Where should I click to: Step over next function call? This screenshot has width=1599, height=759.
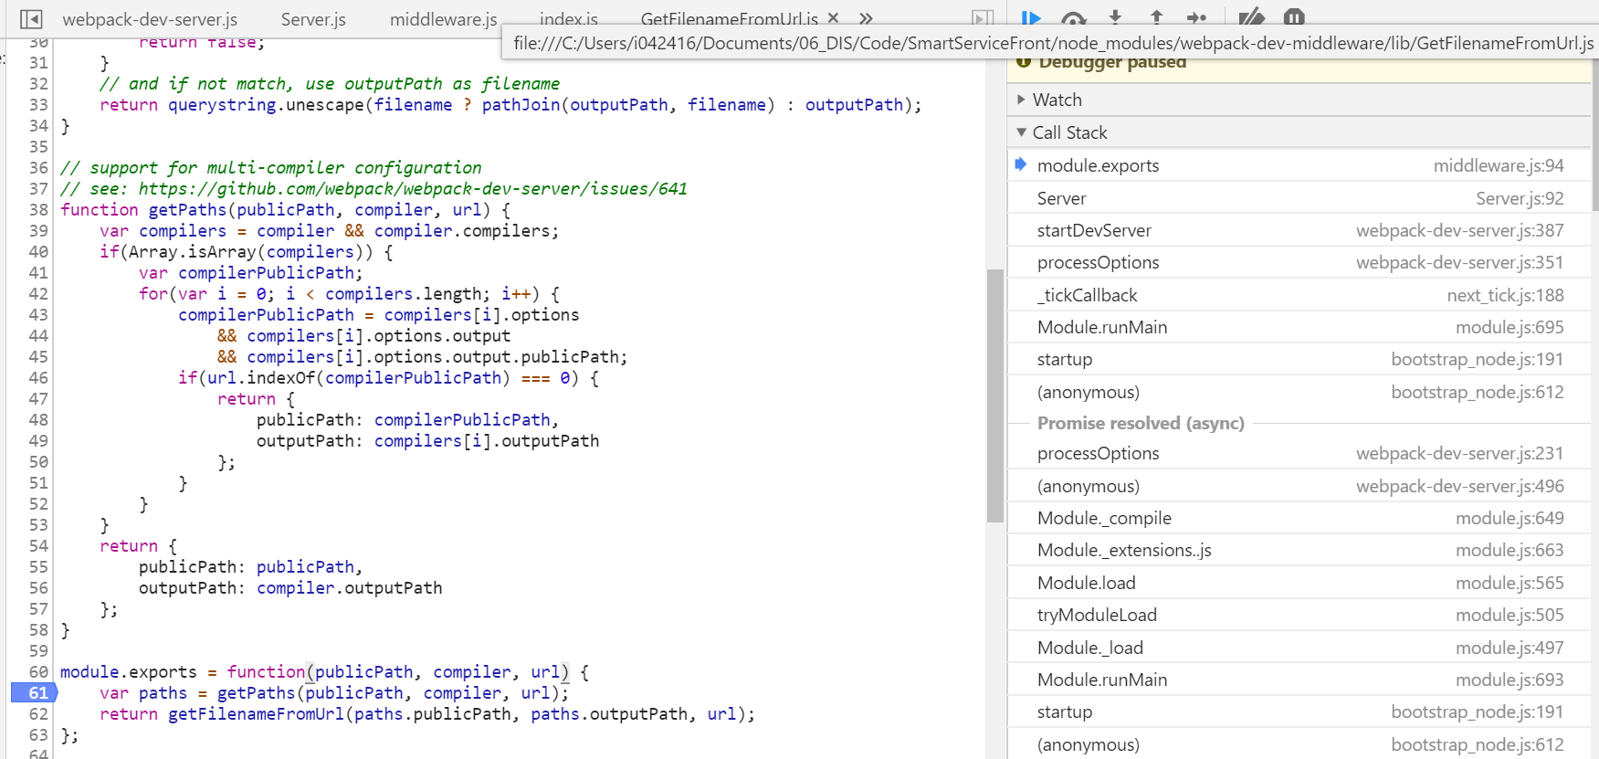click(1074, 17)
